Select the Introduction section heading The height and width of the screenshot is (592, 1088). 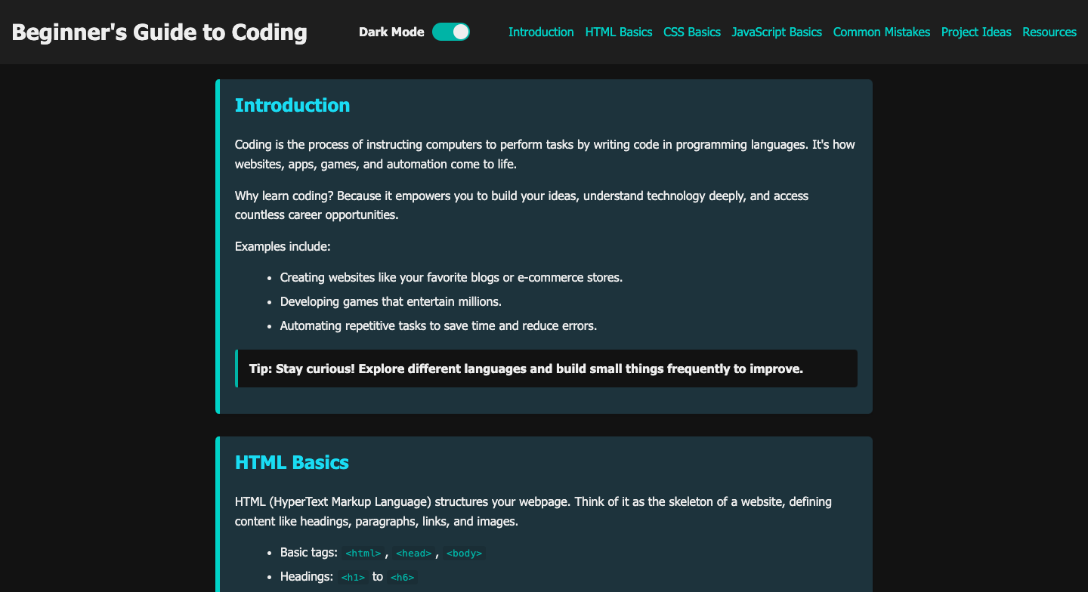(292, 105)
